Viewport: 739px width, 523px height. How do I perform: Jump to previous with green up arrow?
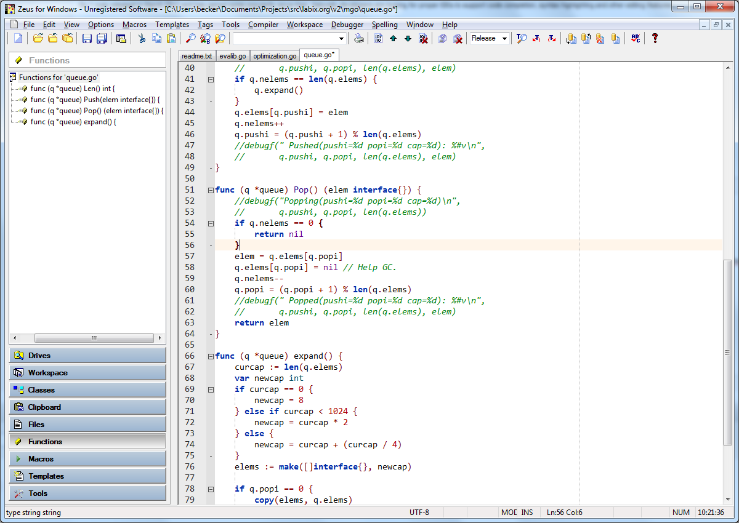point(393,38)
